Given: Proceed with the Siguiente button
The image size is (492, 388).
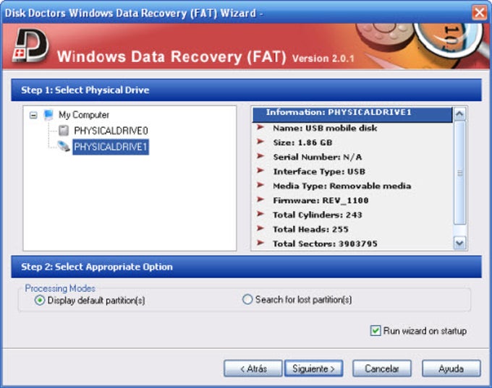Looking at the screenshot, I should (x=313, y=368).
